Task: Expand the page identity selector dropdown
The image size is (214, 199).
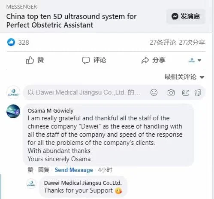Action: click(x=195, y=60)
